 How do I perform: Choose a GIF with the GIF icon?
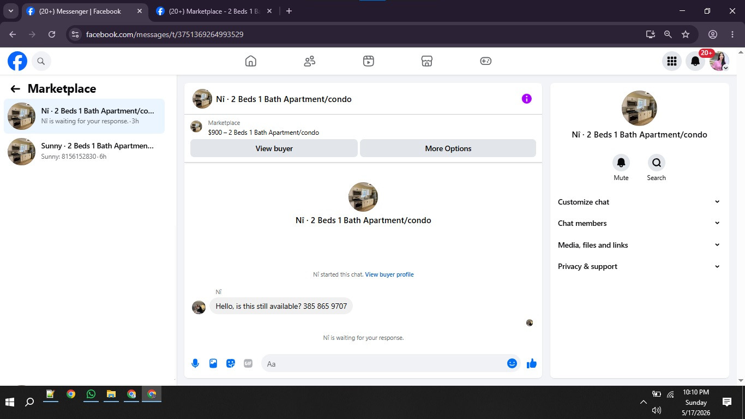[248, 363]
